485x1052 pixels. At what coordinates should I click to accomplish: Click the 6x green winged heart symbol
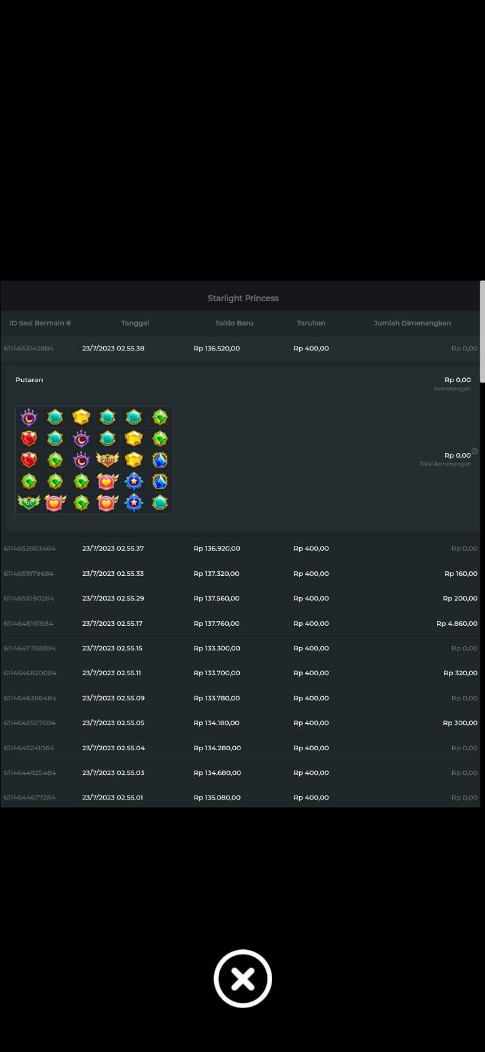pyautogui.click(x=29, y=502)
